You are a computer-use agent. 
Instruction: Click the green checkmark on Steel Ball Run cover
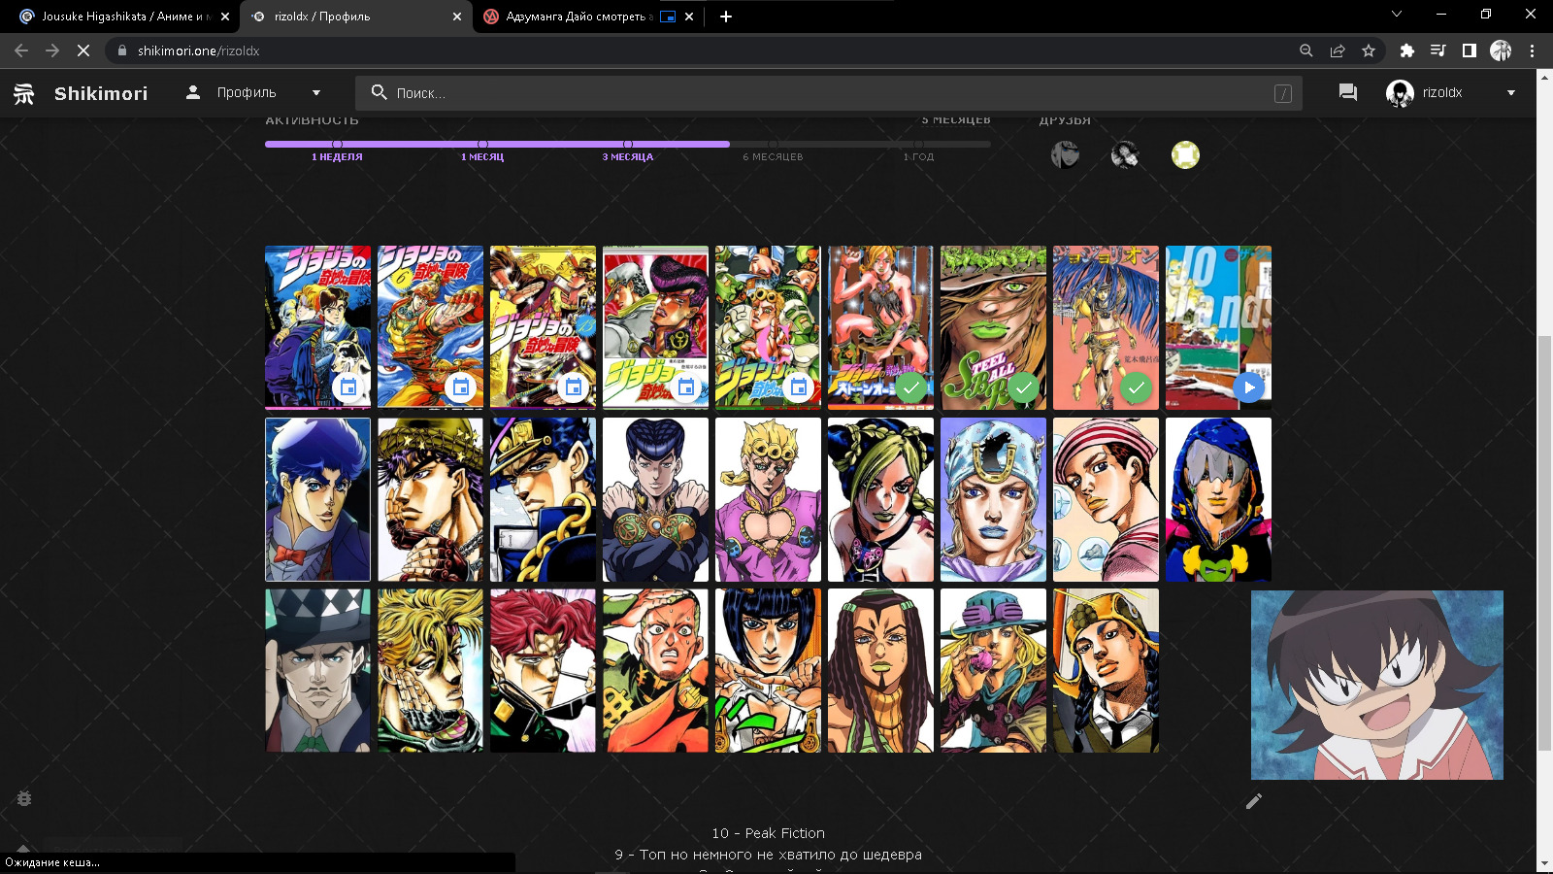(1023, 387)
